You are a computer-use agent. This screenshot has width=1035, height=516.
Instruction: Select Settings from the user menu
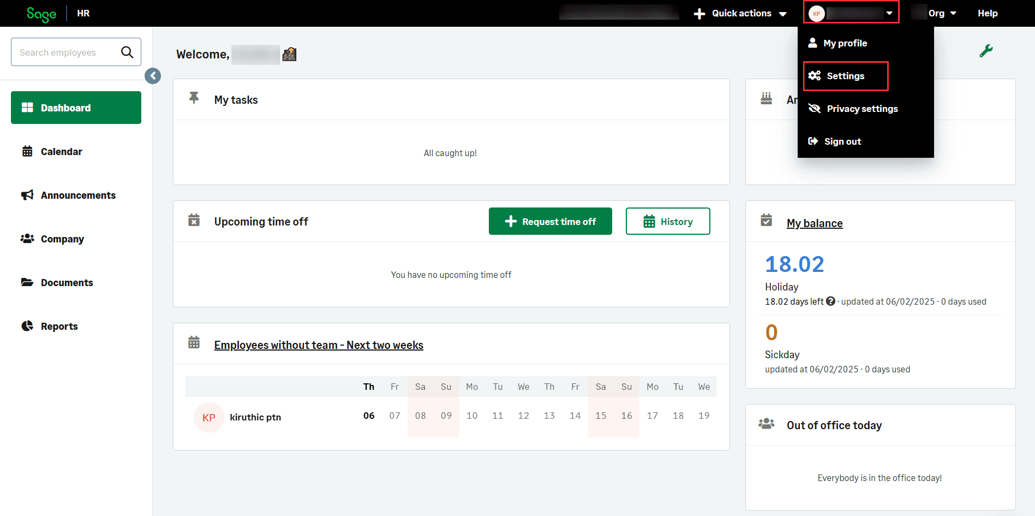(x=845, y=76)
